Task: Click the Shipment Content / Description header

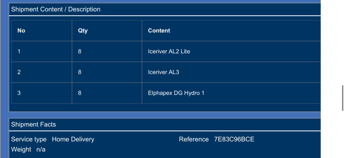Action: coord(56,9)
